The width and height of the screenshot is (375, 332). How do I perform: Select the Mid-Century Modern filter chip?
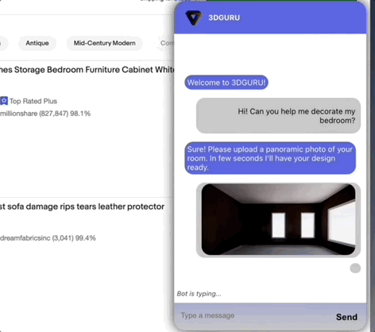click(x=104, y=43)
